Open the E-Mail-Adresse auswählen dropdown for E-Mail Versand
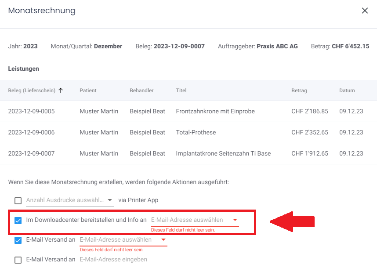377x268 pixels. 163,240
